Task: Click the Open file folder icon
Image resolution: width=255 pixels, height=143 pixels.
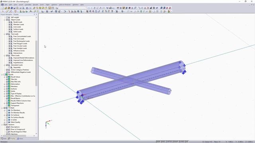Action: [6, 8]
